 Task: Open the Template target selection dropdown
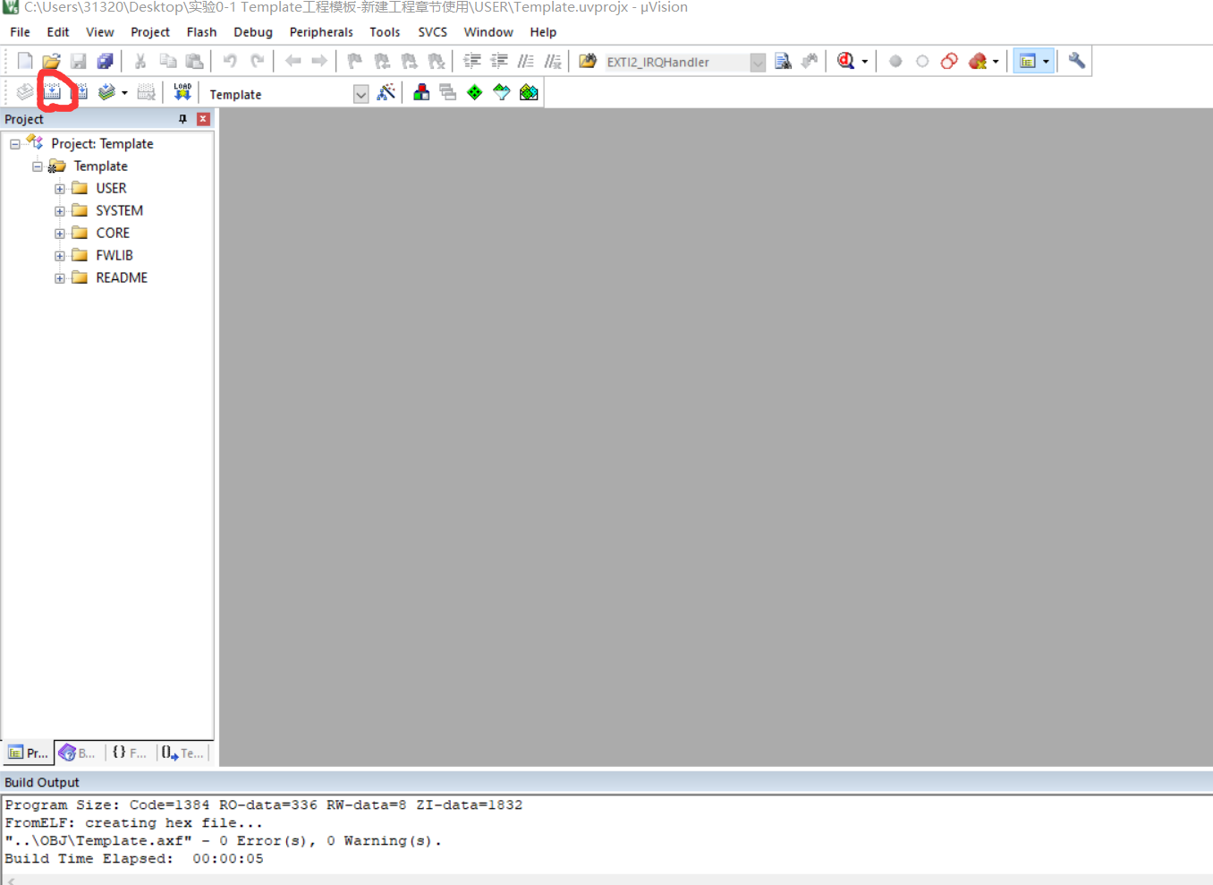click(x=361, y=93)
